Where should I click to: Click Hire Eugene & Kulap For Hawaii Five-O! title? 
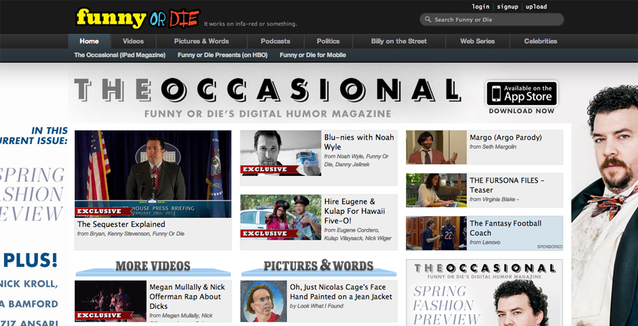coord(354,211)
